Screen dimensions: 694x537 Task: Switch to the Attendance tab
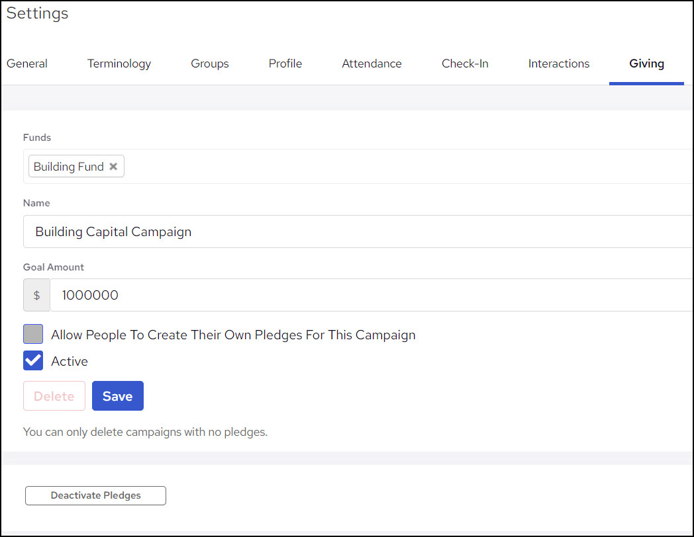[372, 63]
